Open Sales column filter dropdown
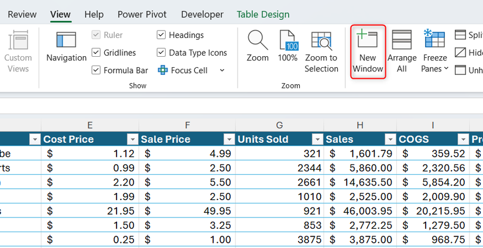483x248 pixels. tap(390, 140)
